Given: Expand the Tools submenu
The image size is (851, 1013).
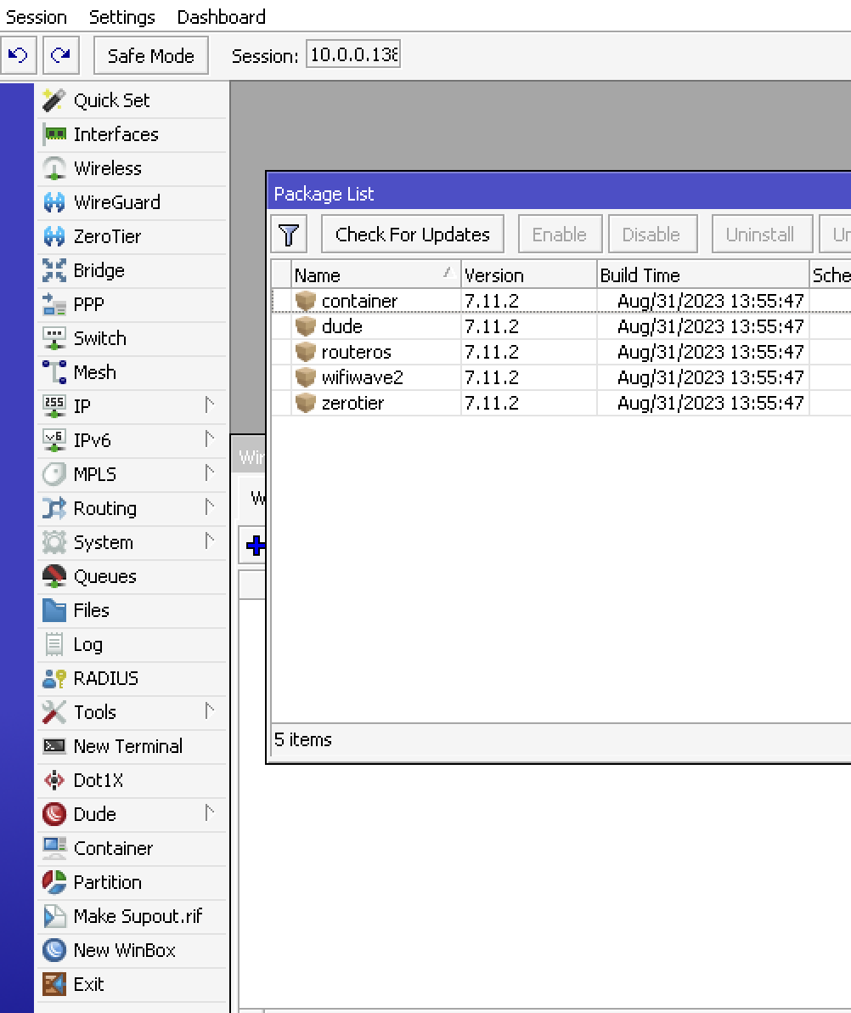Looking at the screenshot, I should pyautogui.click(x=95, y=712).
